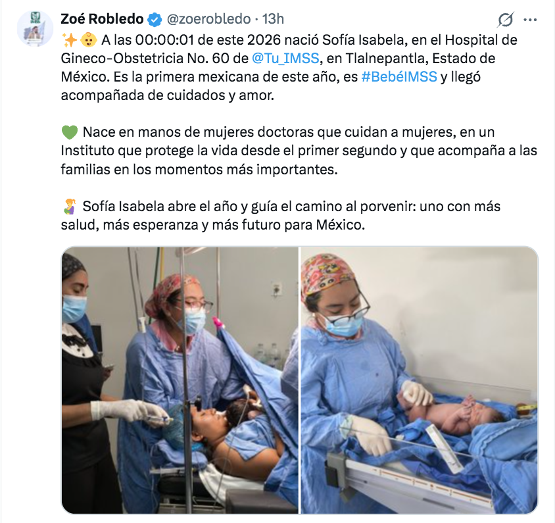Open the #BebéIMSS hashtag
This screenshot has width=555, height=523.
tap(399, 77)
